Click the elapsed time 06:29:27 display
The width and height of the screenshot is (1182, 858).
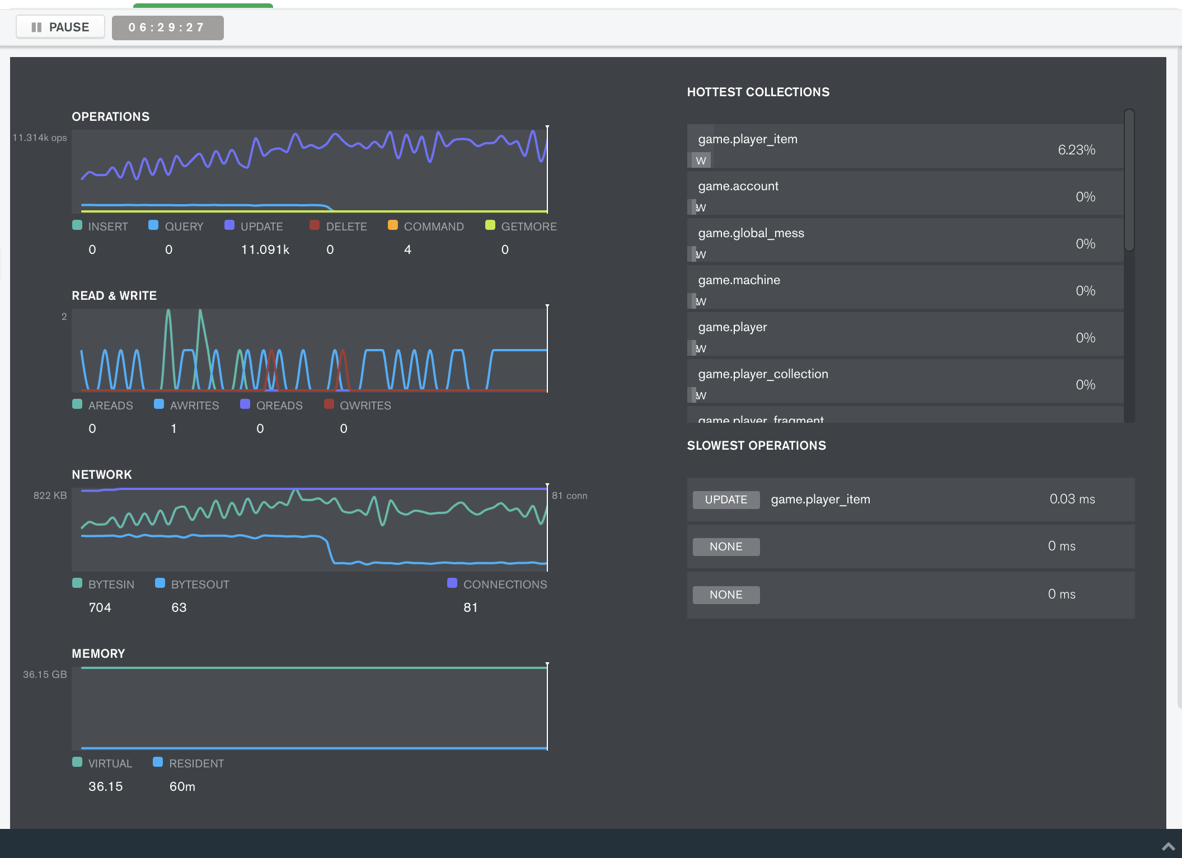click(167, 27)
